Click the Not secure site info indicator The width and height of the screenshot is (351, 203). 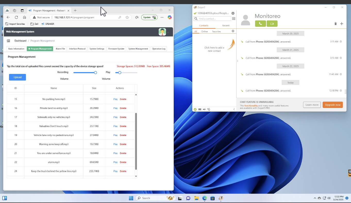41,17
